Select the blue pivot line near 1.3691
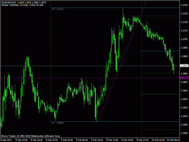Viewport: 189px width, 142px height. [161, 51]
